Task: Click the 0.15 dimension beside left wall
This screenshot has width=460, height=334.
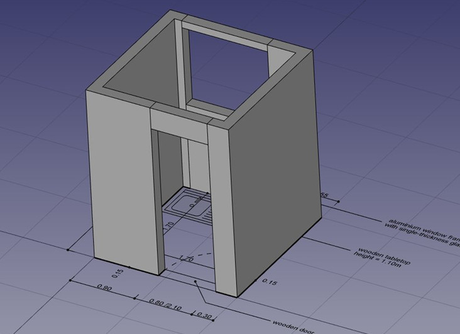Action: (x=117, y=273)
